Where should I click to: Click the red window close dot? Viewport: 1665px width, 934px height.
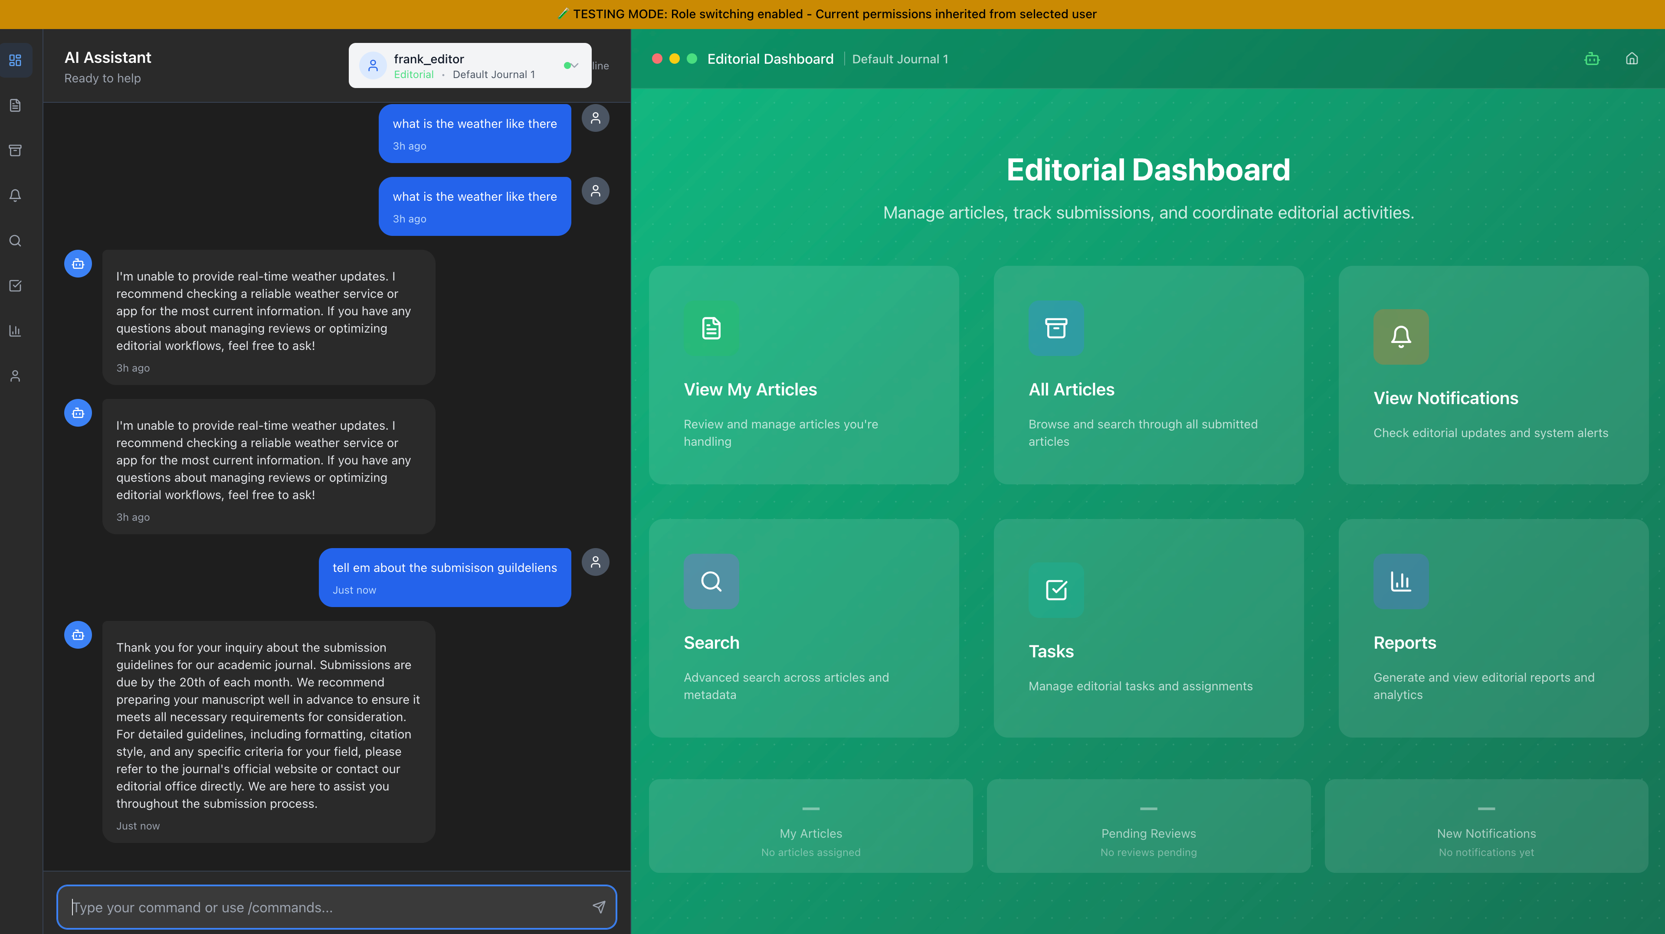click(x=657, y=59)
